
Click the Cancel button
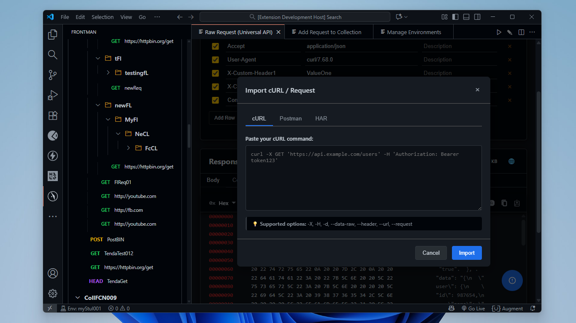click(x=431, y=253)
